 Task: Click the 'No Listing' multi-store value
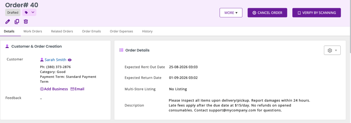point(178,89)
